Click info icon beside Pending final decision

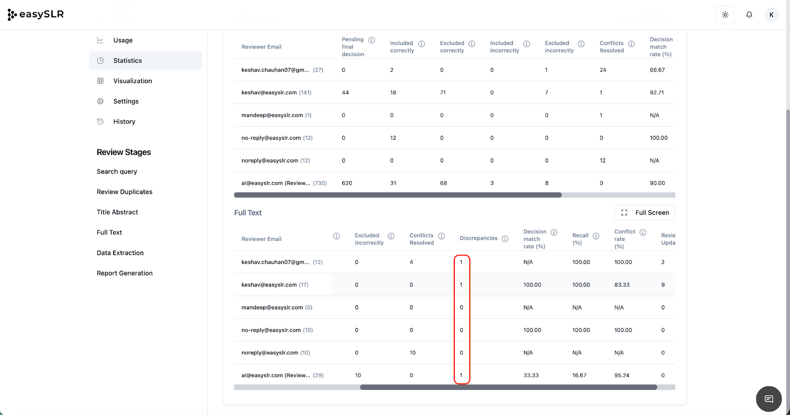click(372, 40)
